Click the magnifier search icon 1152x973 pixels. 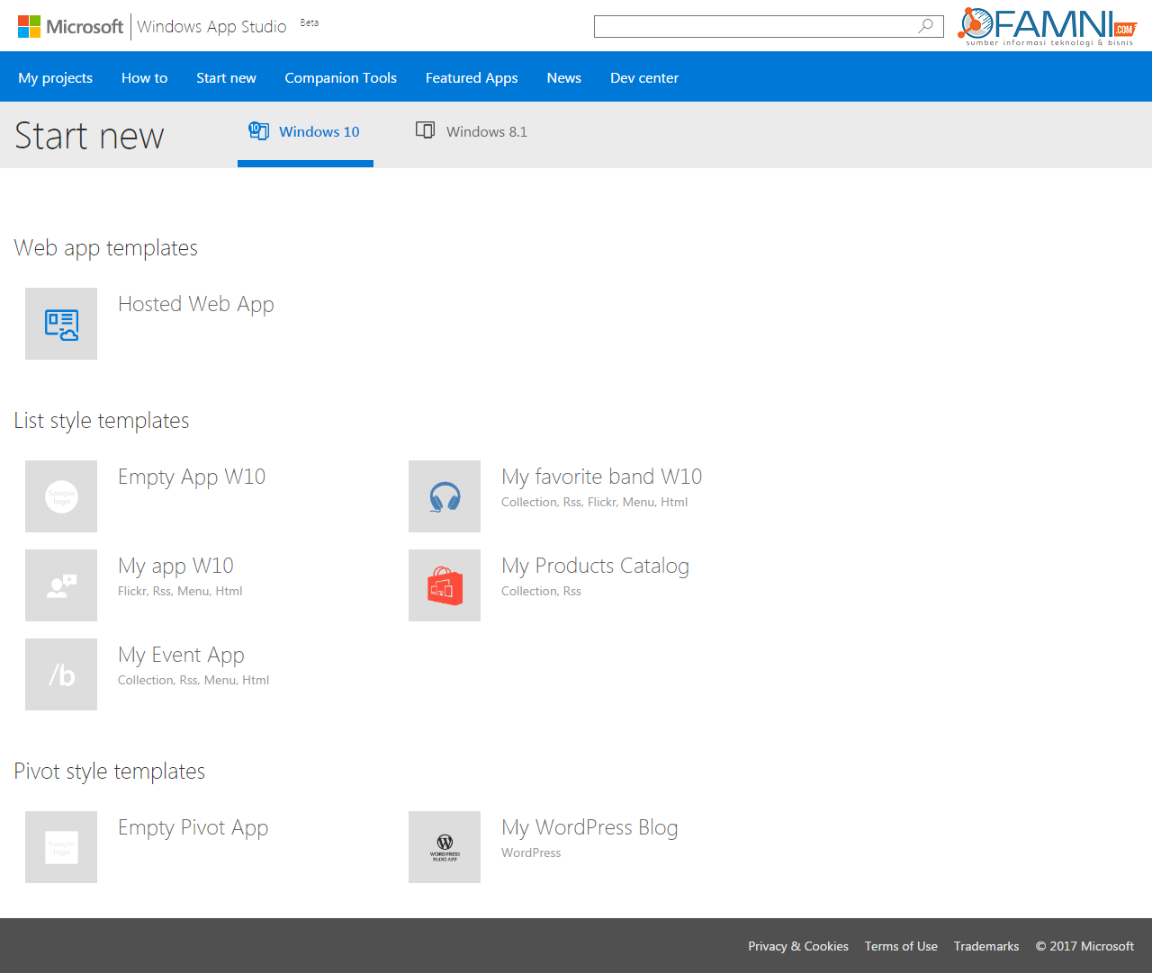pyautogui.click(x=925, y=26)
